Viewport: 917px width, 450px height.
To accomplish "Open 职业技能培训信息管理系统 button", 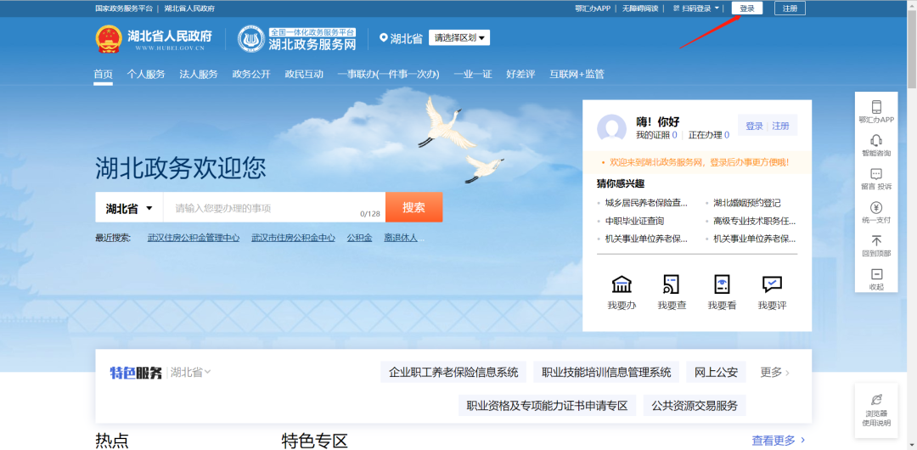I will 606,372.
